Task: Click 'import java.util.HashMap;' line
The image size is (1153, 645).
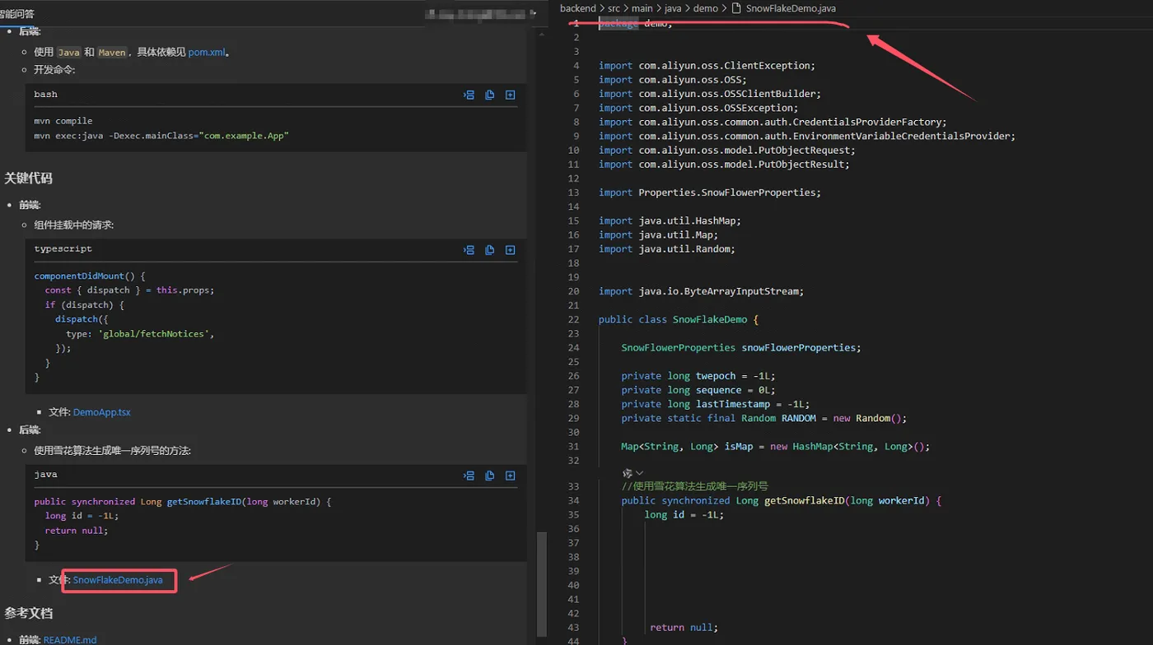Action: point(670,220)
